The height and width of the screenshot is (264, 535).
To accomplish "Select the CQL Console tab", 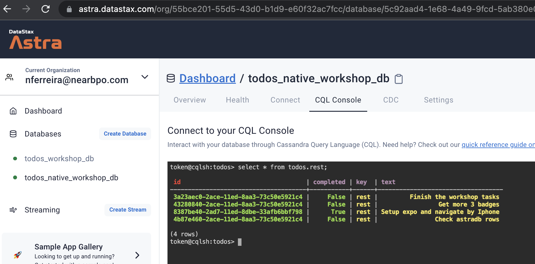I will coord(338,100).
